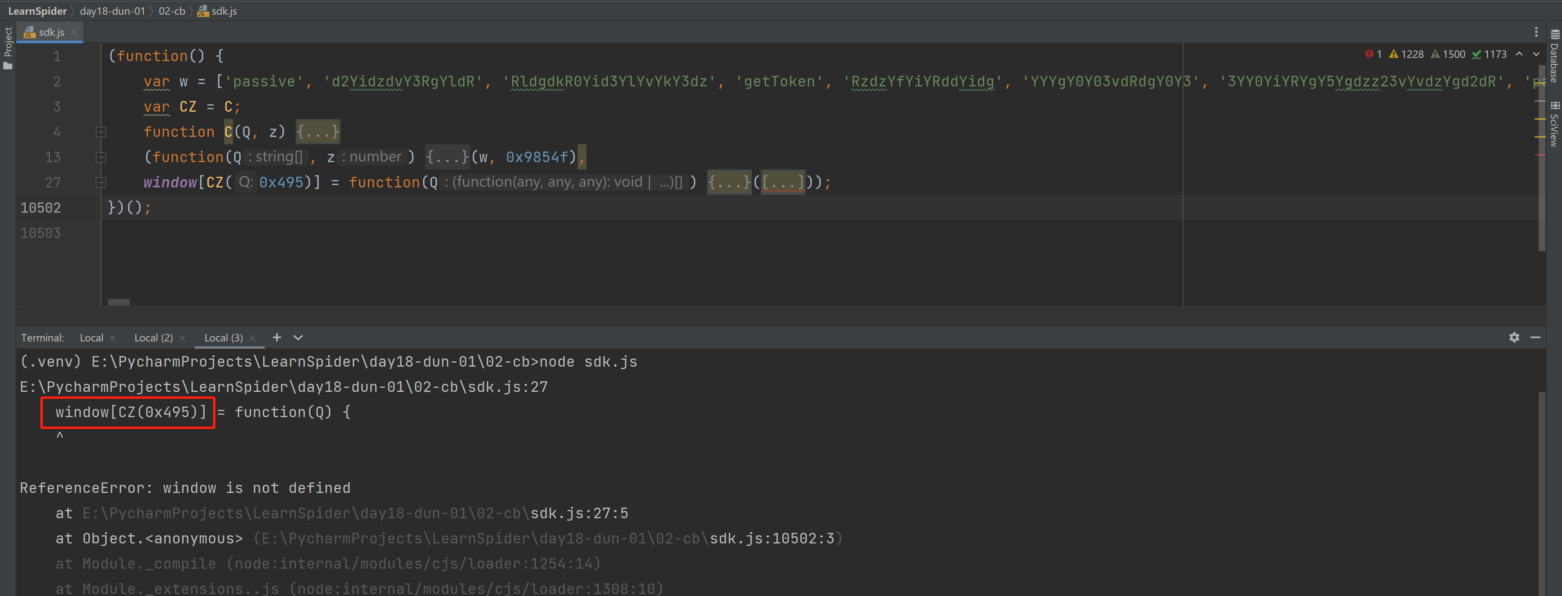This screenshot has height=596, width=1562.
Task: Click Terminal: label in tool window
Action: (x=42, y=338)
